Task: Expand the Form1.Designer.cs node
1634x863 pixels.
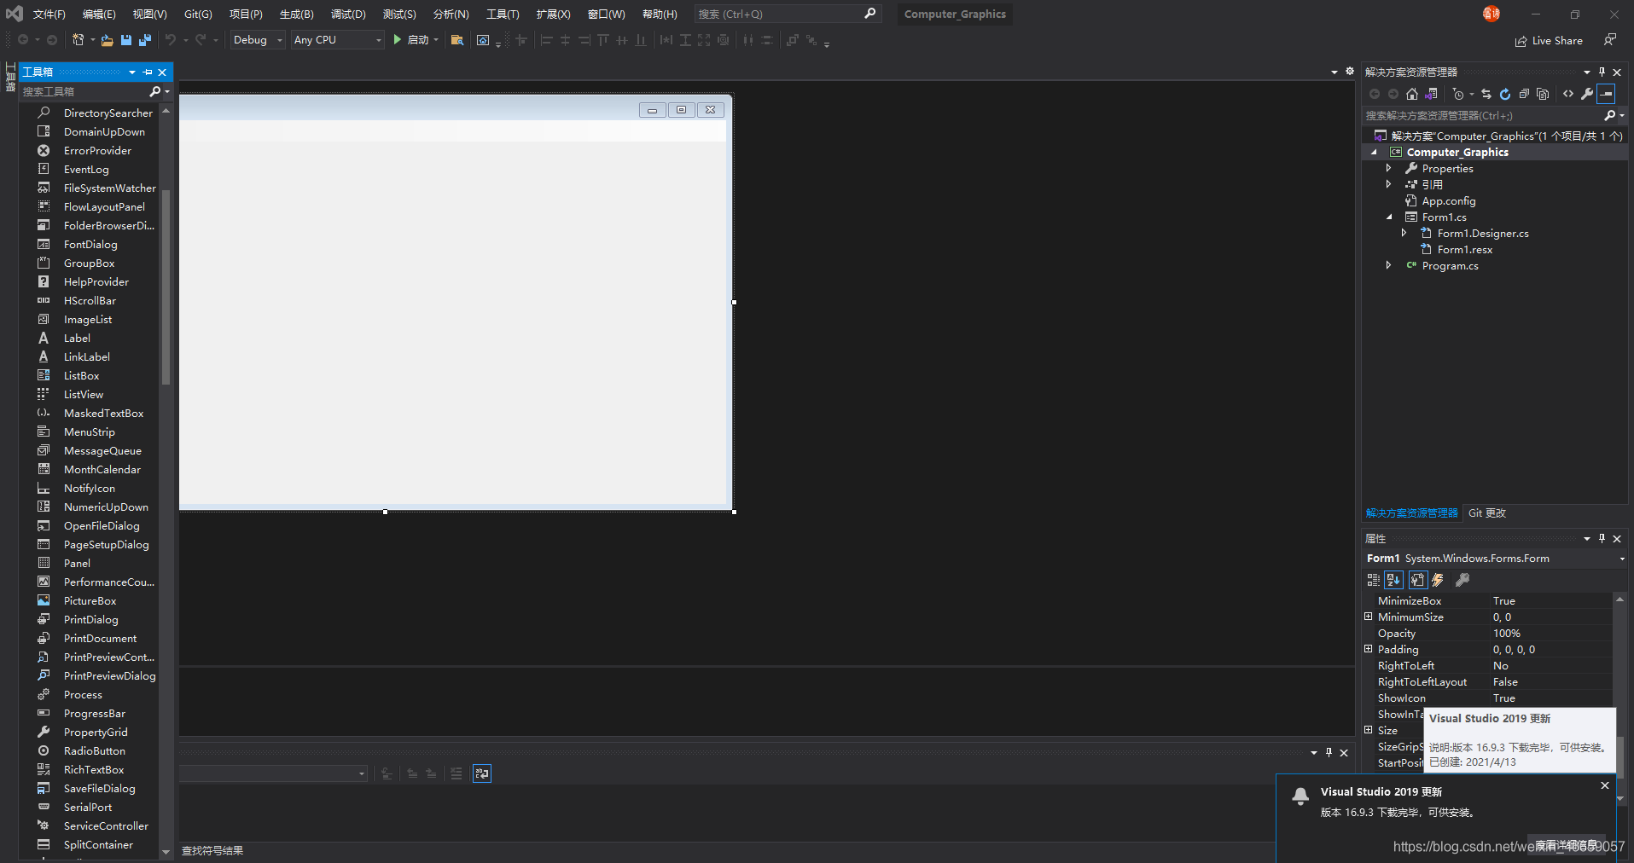Action: 1404,233
